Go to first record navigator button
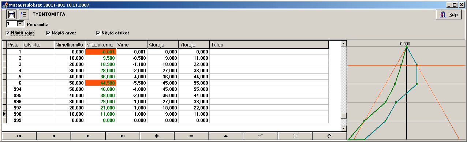 pyautogui.click(x=19, y=136)
